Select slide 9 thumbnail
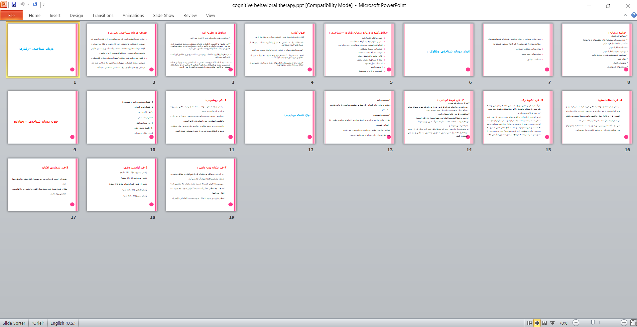The image size is (637, 327). pos(43,117)
